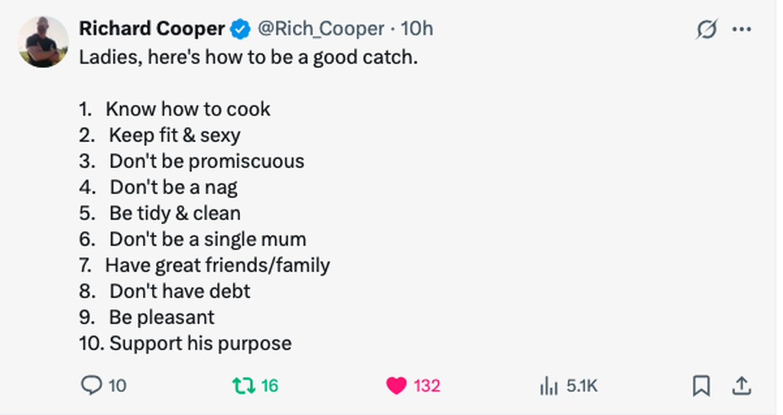The height and width of the screenshot is (415, 783).
Task: Click the reply count number 10
Action: click(x=117, y=386)
